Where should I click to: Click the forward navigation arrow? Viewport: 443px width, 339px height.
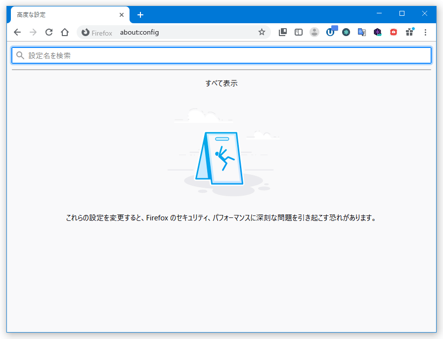click(33, 32)
